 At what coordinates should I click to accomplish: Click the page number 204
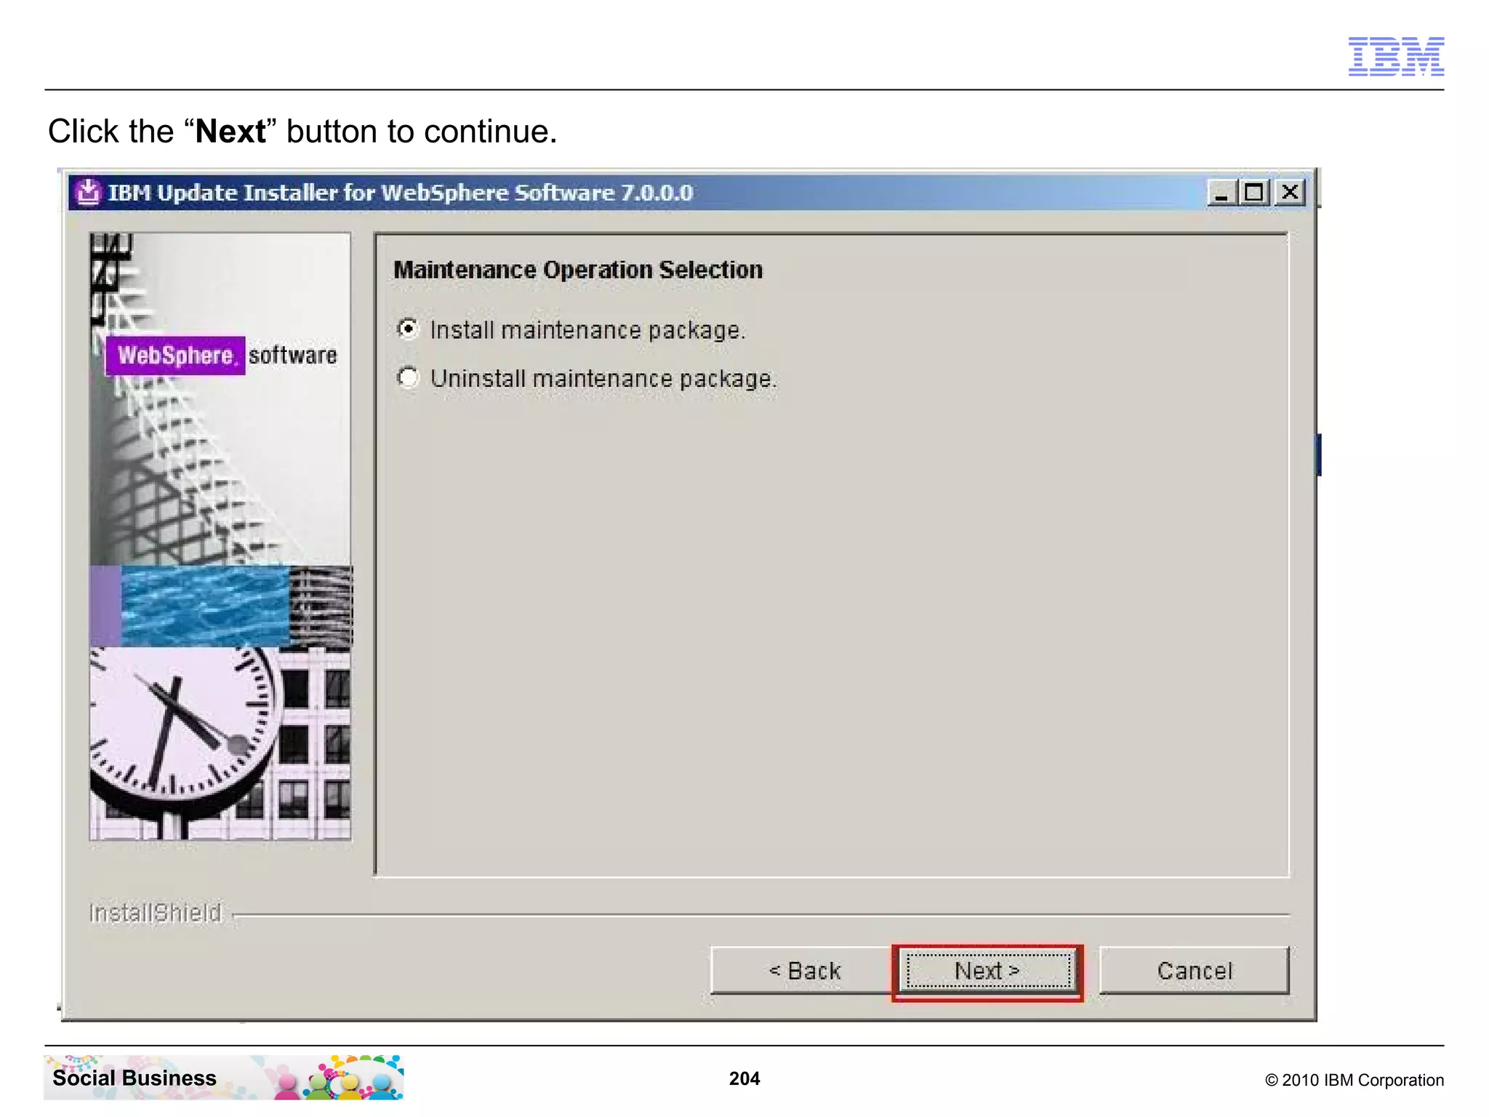click(x=744, y=1078)
